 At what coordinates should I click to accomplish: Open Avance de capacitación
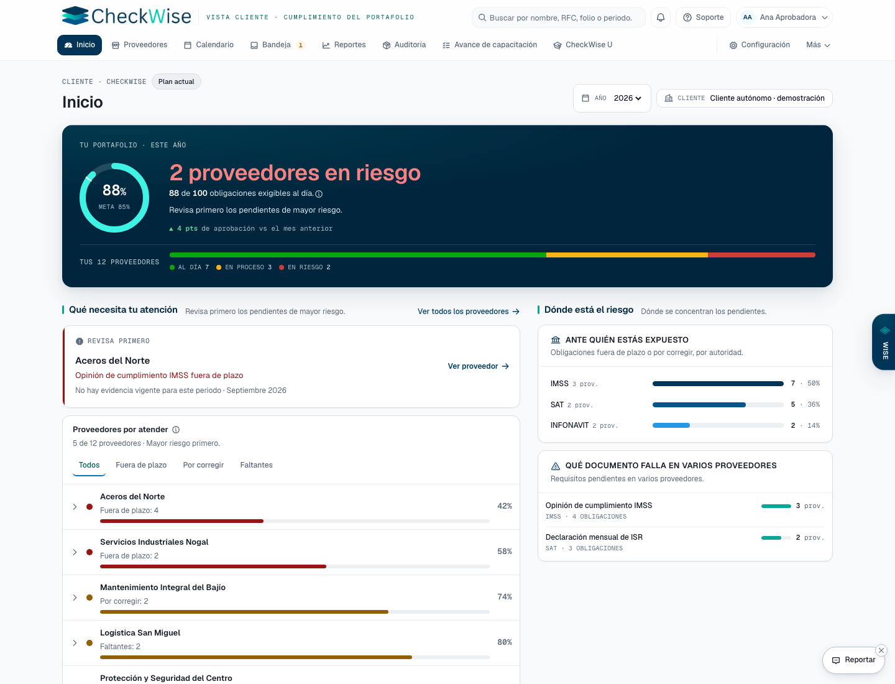pos(489,45)
